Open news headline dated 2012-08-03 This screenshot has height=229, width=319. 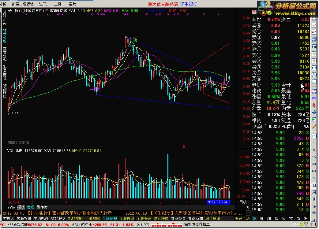click(x=58, y=213)
